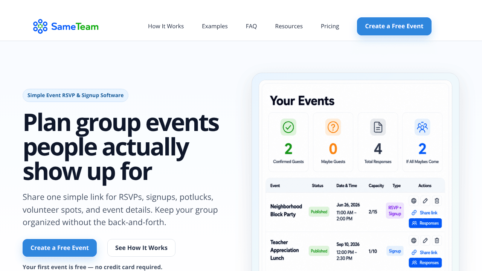Click pencil edit icon for Neighborhood Block Party
Viewport: 482px width, 271px height.
click(x=425, y=201)
